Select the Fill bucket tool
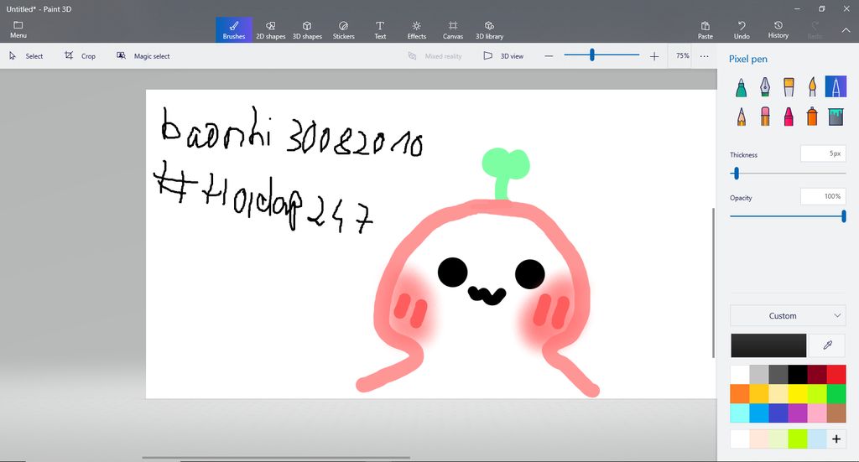This screenshot has width=859, height=462. pyautogui.click(x=836, y=116)
